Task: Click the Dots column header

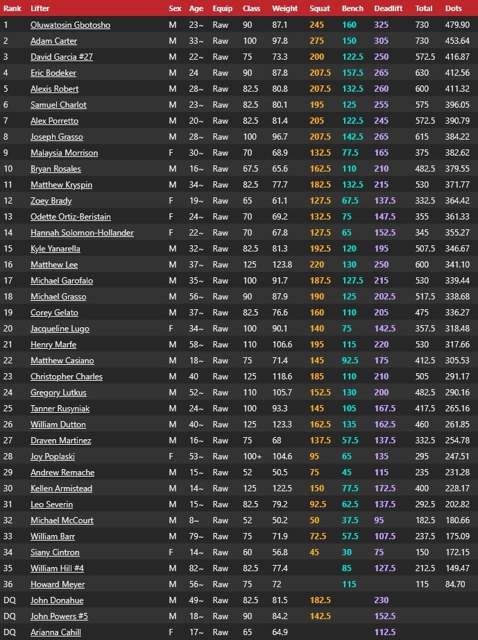Action: tap(454, 8)
